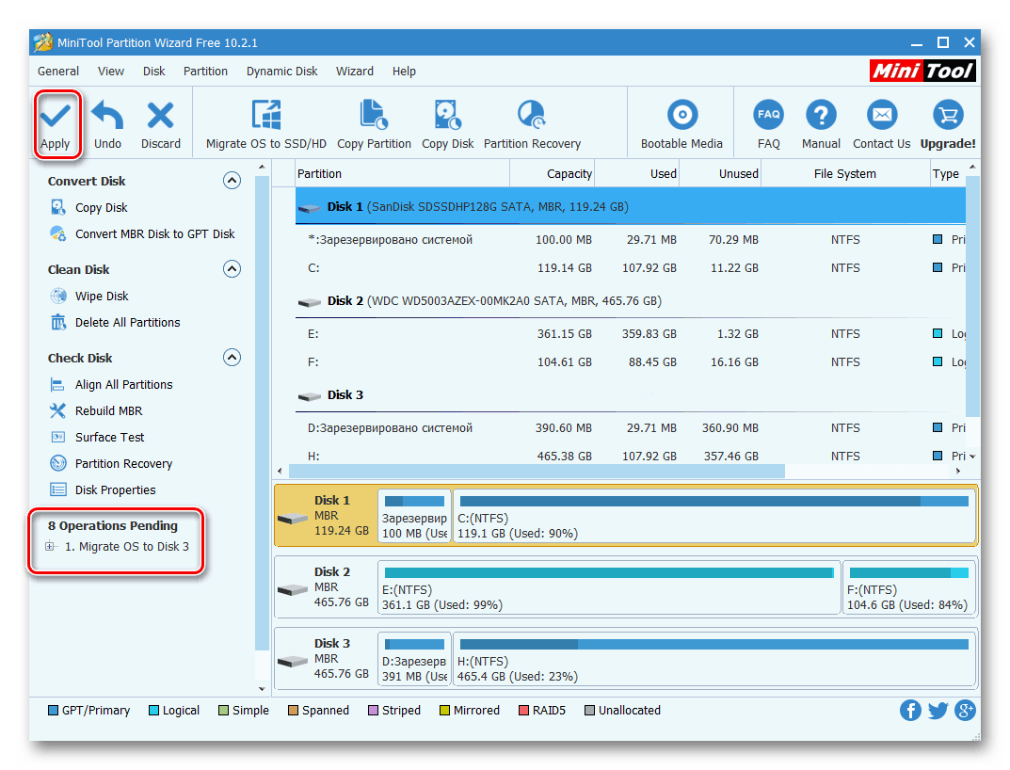This screenshot has height=770, width=1010.
Task: Create Bootable Media
Action: point(681,124)
